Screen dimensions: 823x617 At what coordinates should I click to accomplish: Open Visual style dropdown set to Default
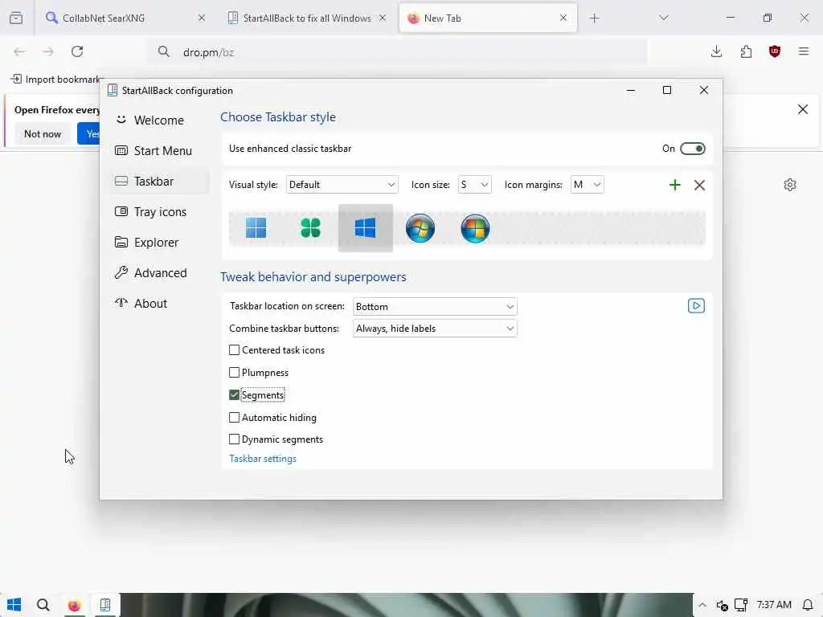342,185
